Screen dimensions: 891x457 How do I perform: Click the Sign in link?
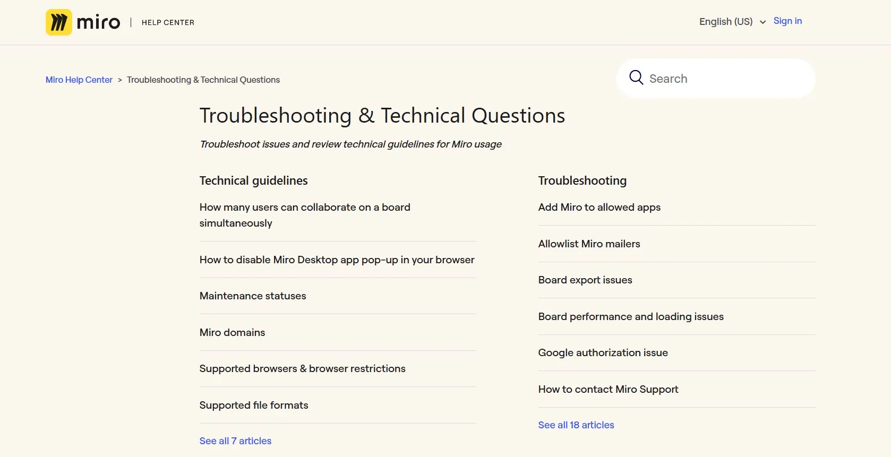787,21
